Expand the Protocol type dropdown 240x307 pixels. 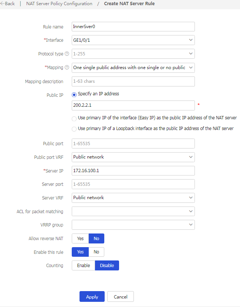tap(133, 54)
